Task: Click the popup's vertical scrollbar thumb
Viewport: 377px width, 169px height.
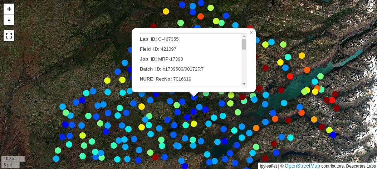Action: (x=244, y=44)
